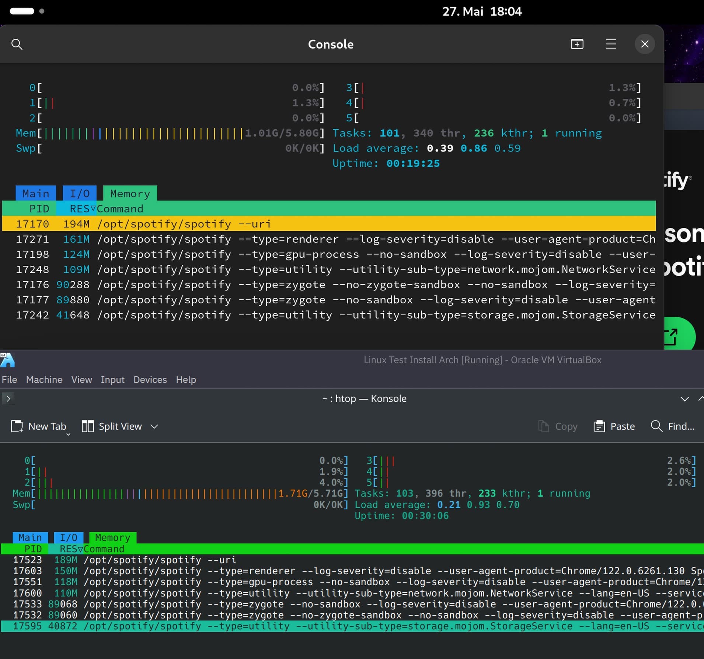Click Find... in Konsole toolbar
Image resolution: width=704 pixels, height=659 pixels.
(x=673, y=426)
